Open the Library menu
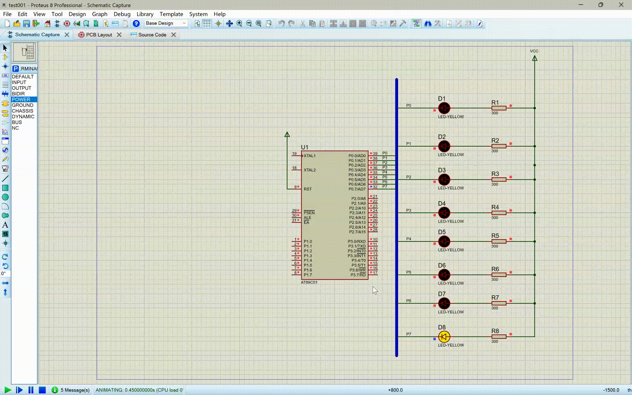 coord(145,14)
